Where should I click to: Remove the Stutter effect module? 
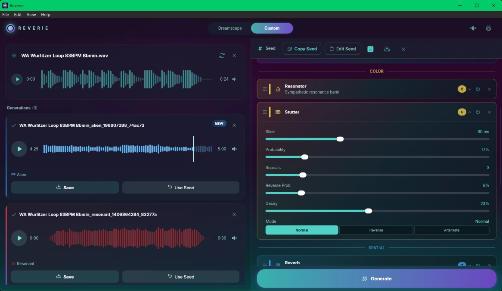489,112
